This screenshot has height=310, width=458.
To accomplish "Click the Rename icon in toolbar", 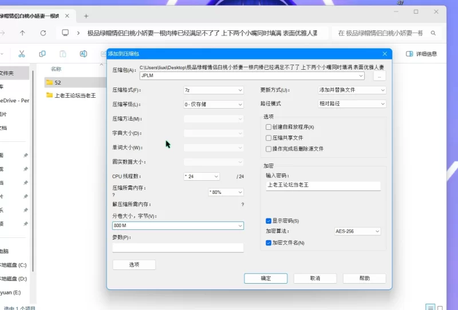I will 83,54.
